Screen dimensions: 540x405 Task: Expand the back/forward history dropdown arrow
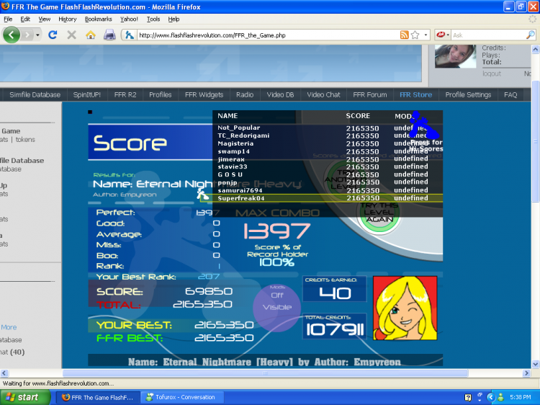click(37, 35)
